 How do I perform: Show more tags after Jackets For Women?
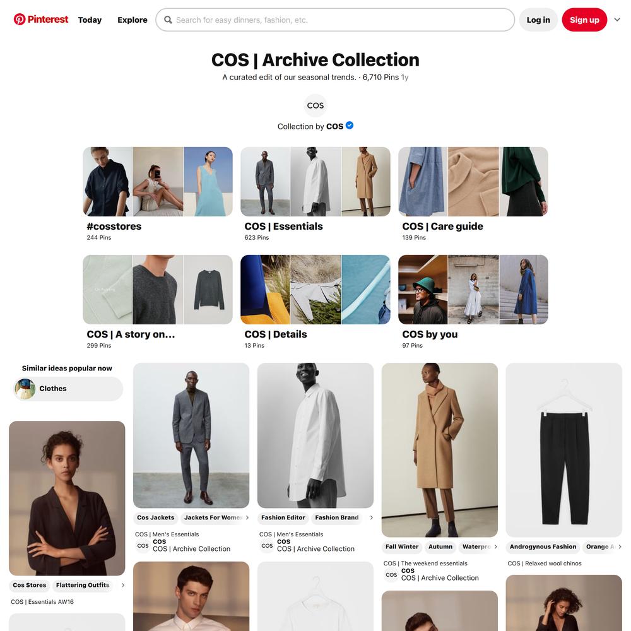tap(247, 517)
